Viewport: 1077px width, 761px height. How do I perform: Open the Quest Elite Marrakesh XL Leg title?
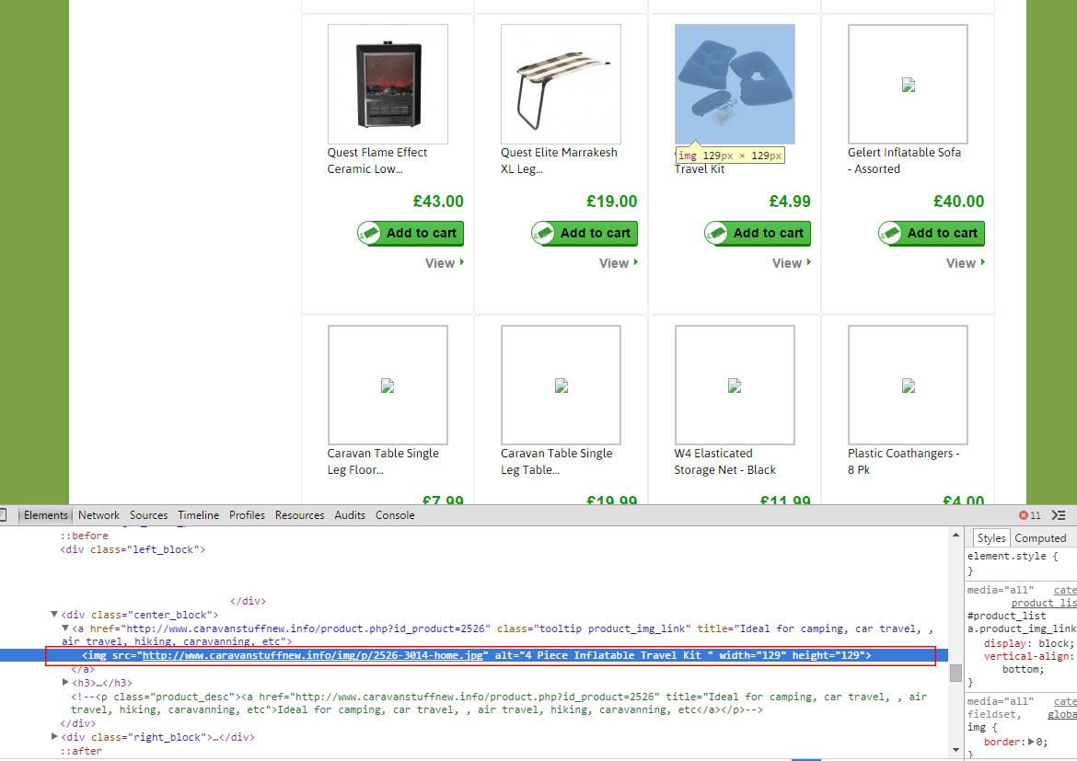pos(559,161)
